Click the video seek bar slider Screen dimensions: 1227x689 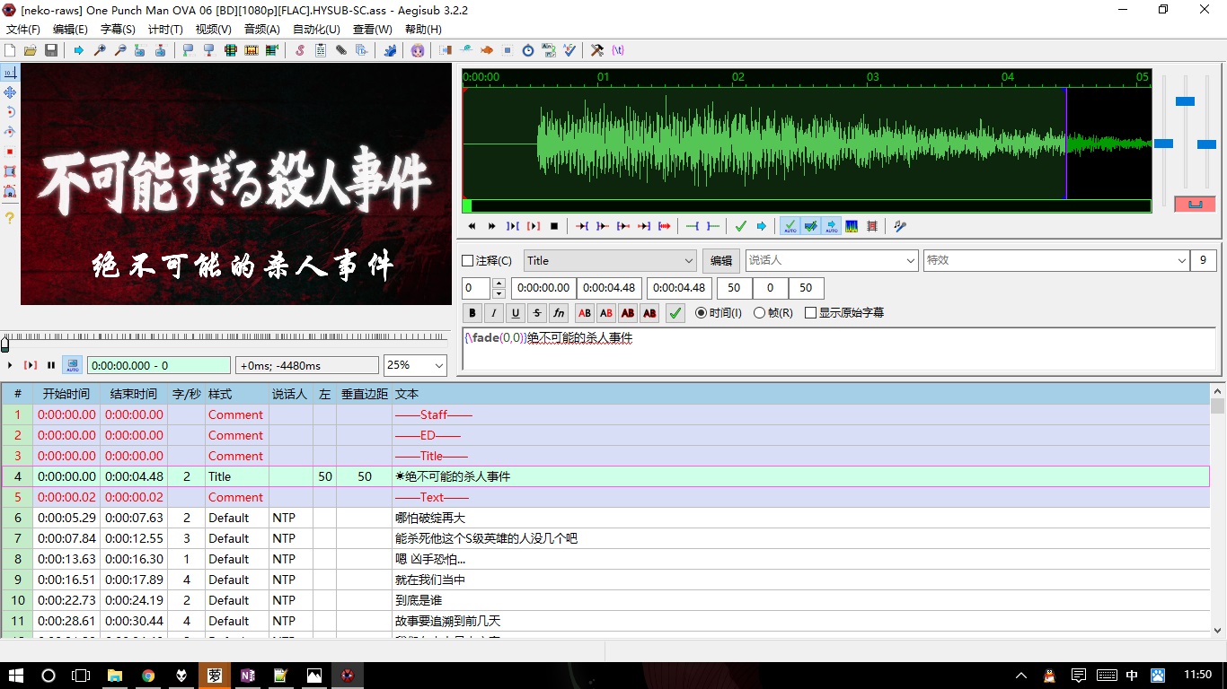(225, 342)
